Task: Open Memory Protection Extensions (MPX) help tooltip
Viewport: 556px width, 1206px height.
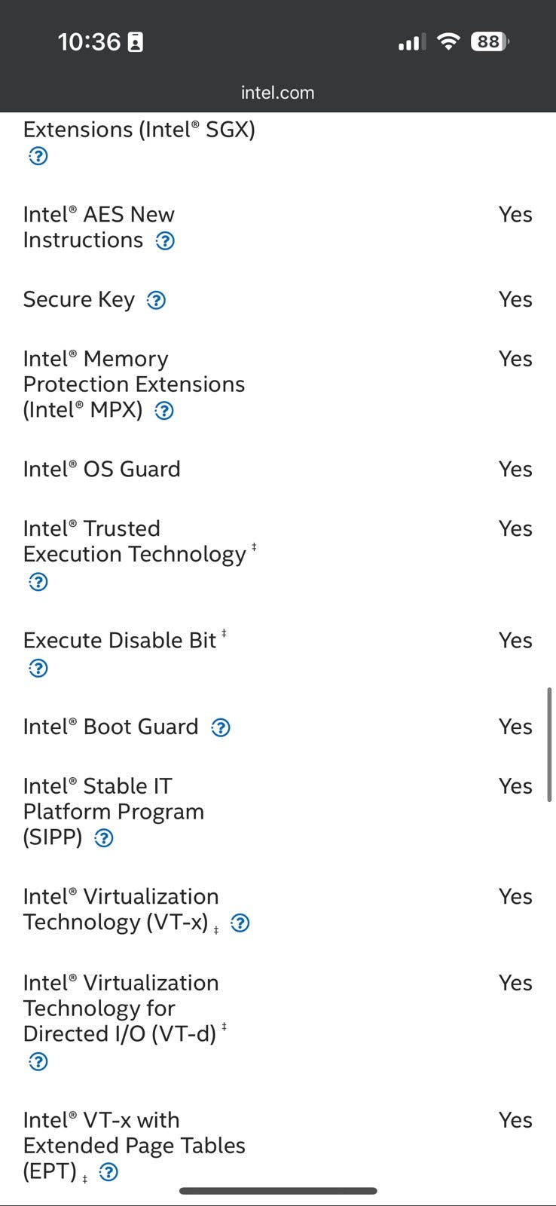Action: tap(163, 411)
